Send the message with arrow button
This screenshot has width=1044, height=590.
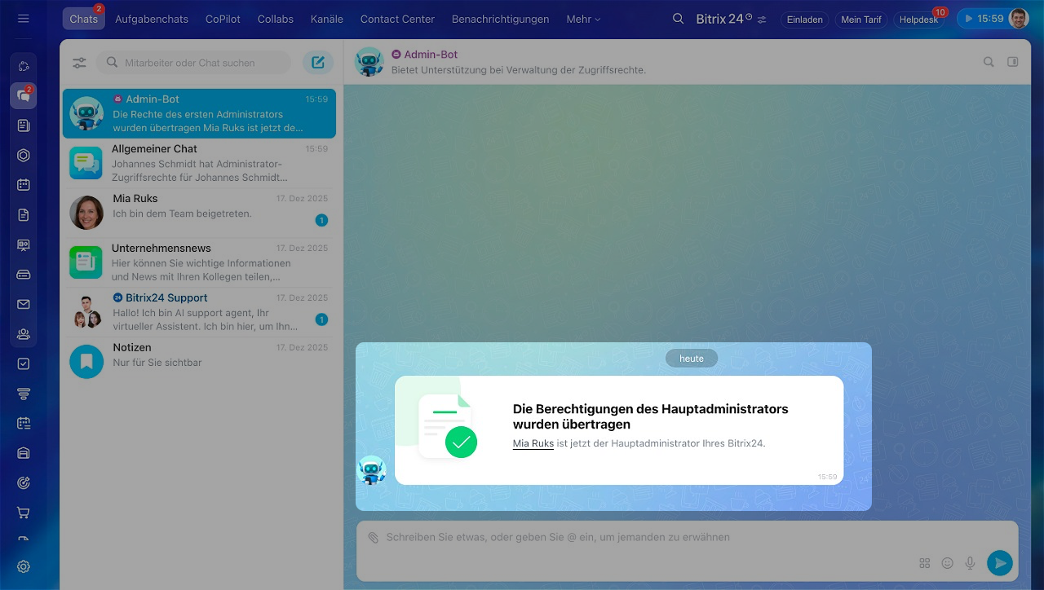coord(1000,563)
